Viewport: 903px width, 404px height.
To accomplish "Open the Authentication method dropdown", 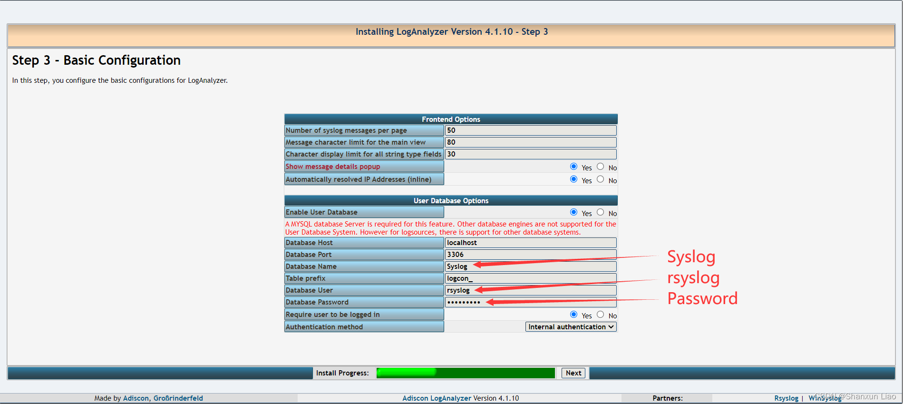I will point(571,327).
